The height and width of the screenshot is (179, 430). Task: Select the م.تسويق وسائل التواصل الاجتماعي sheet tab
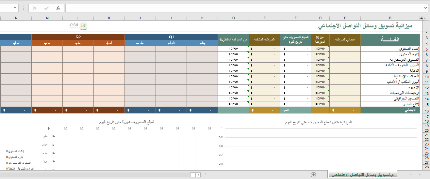click(x=362, y=175)
